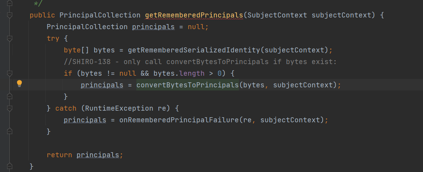Click the fold marker beside comment end

click(10, 3)
